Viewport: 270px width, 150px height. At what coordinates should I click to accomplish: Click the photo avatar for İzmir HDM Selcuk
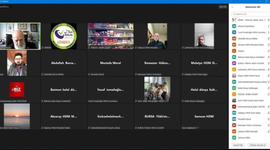pos(234,100)
